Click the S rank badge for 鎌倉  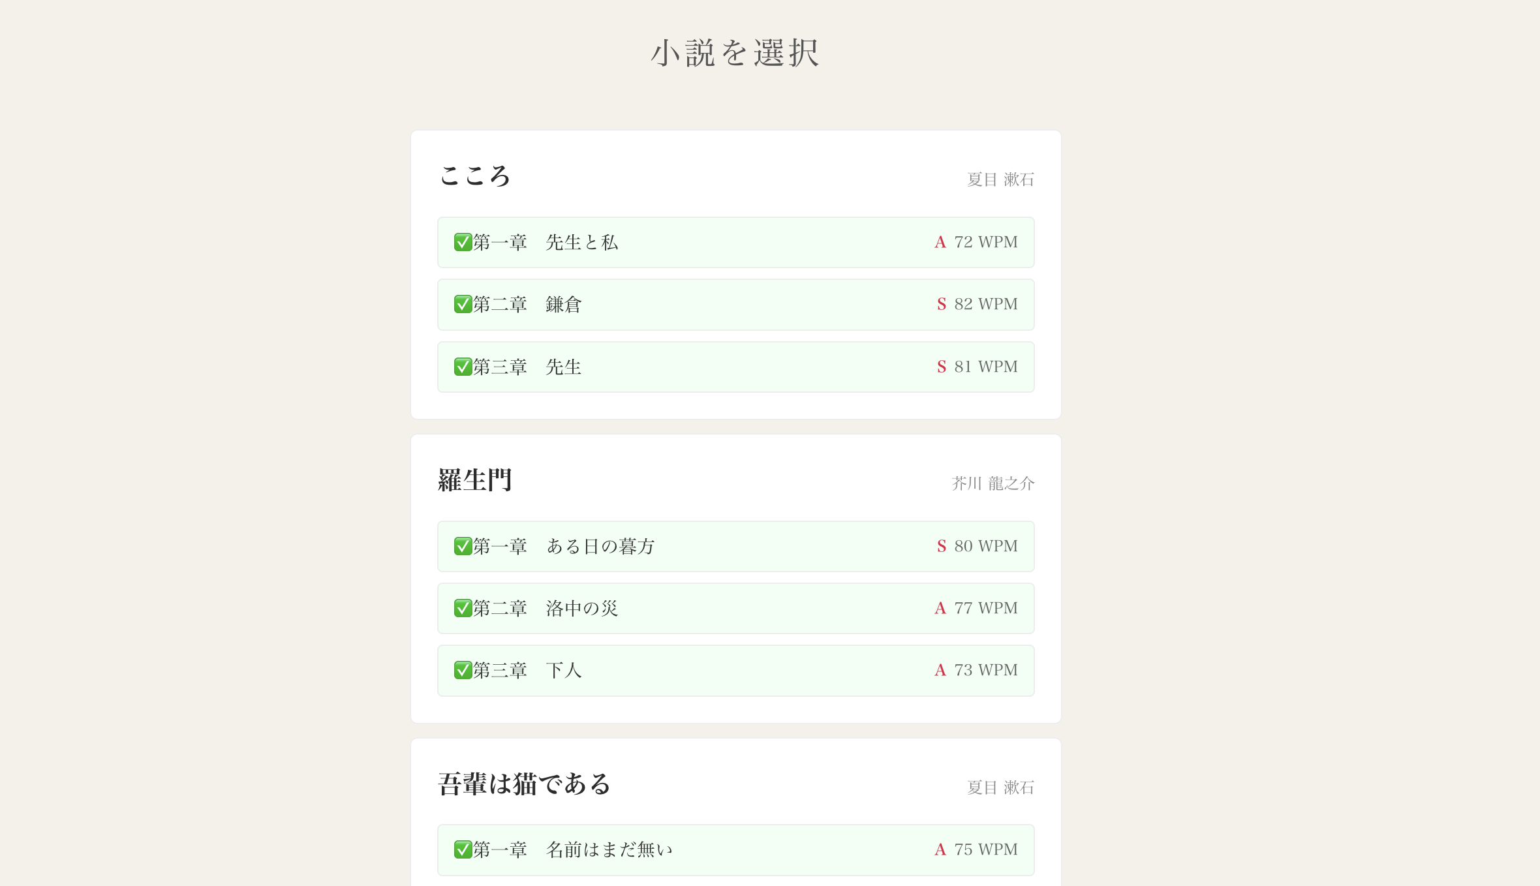941,304
